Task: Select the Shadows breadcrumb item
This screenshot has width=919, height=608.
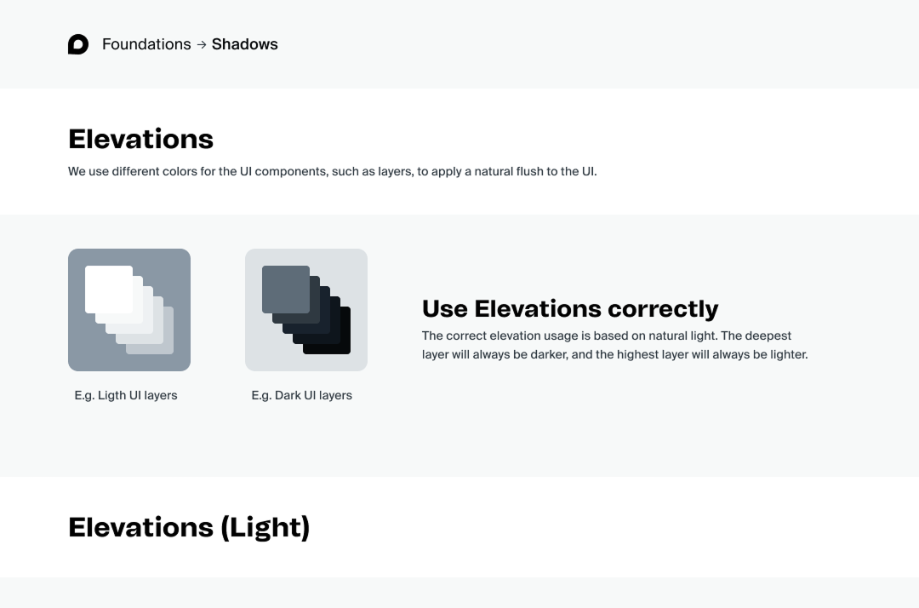Action: [x=244, y=44]
